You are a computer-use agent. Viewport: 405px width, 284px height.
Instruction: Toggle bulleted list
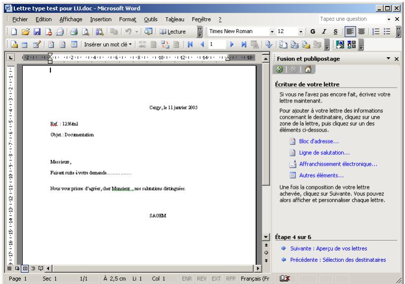coord(387,32)
